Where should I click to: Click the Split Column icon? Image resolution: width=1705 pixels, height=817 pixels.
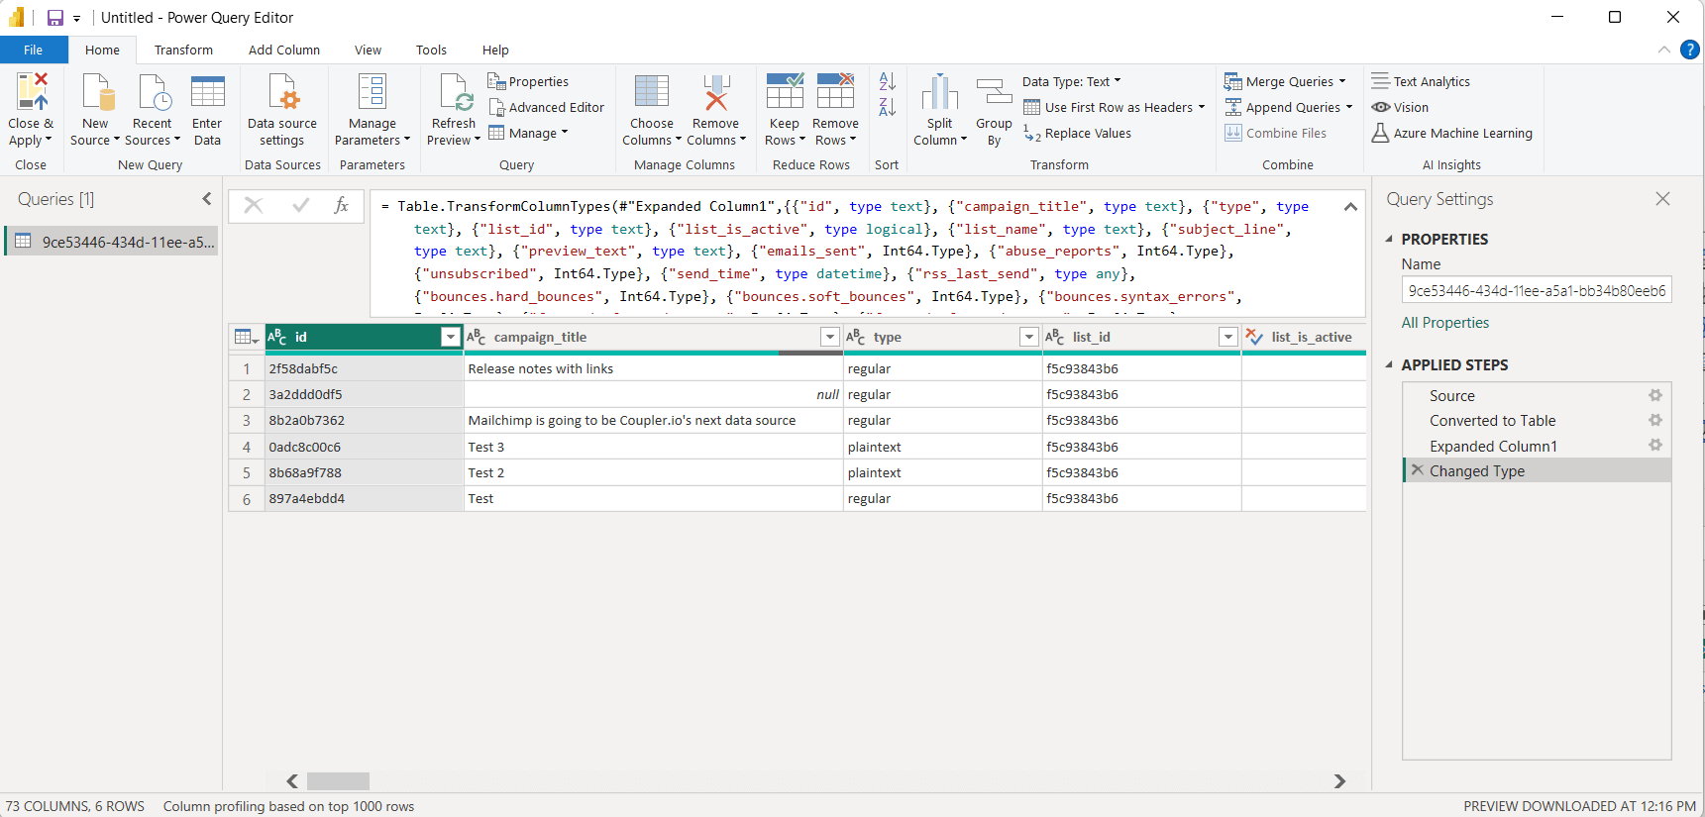[940, 91]
